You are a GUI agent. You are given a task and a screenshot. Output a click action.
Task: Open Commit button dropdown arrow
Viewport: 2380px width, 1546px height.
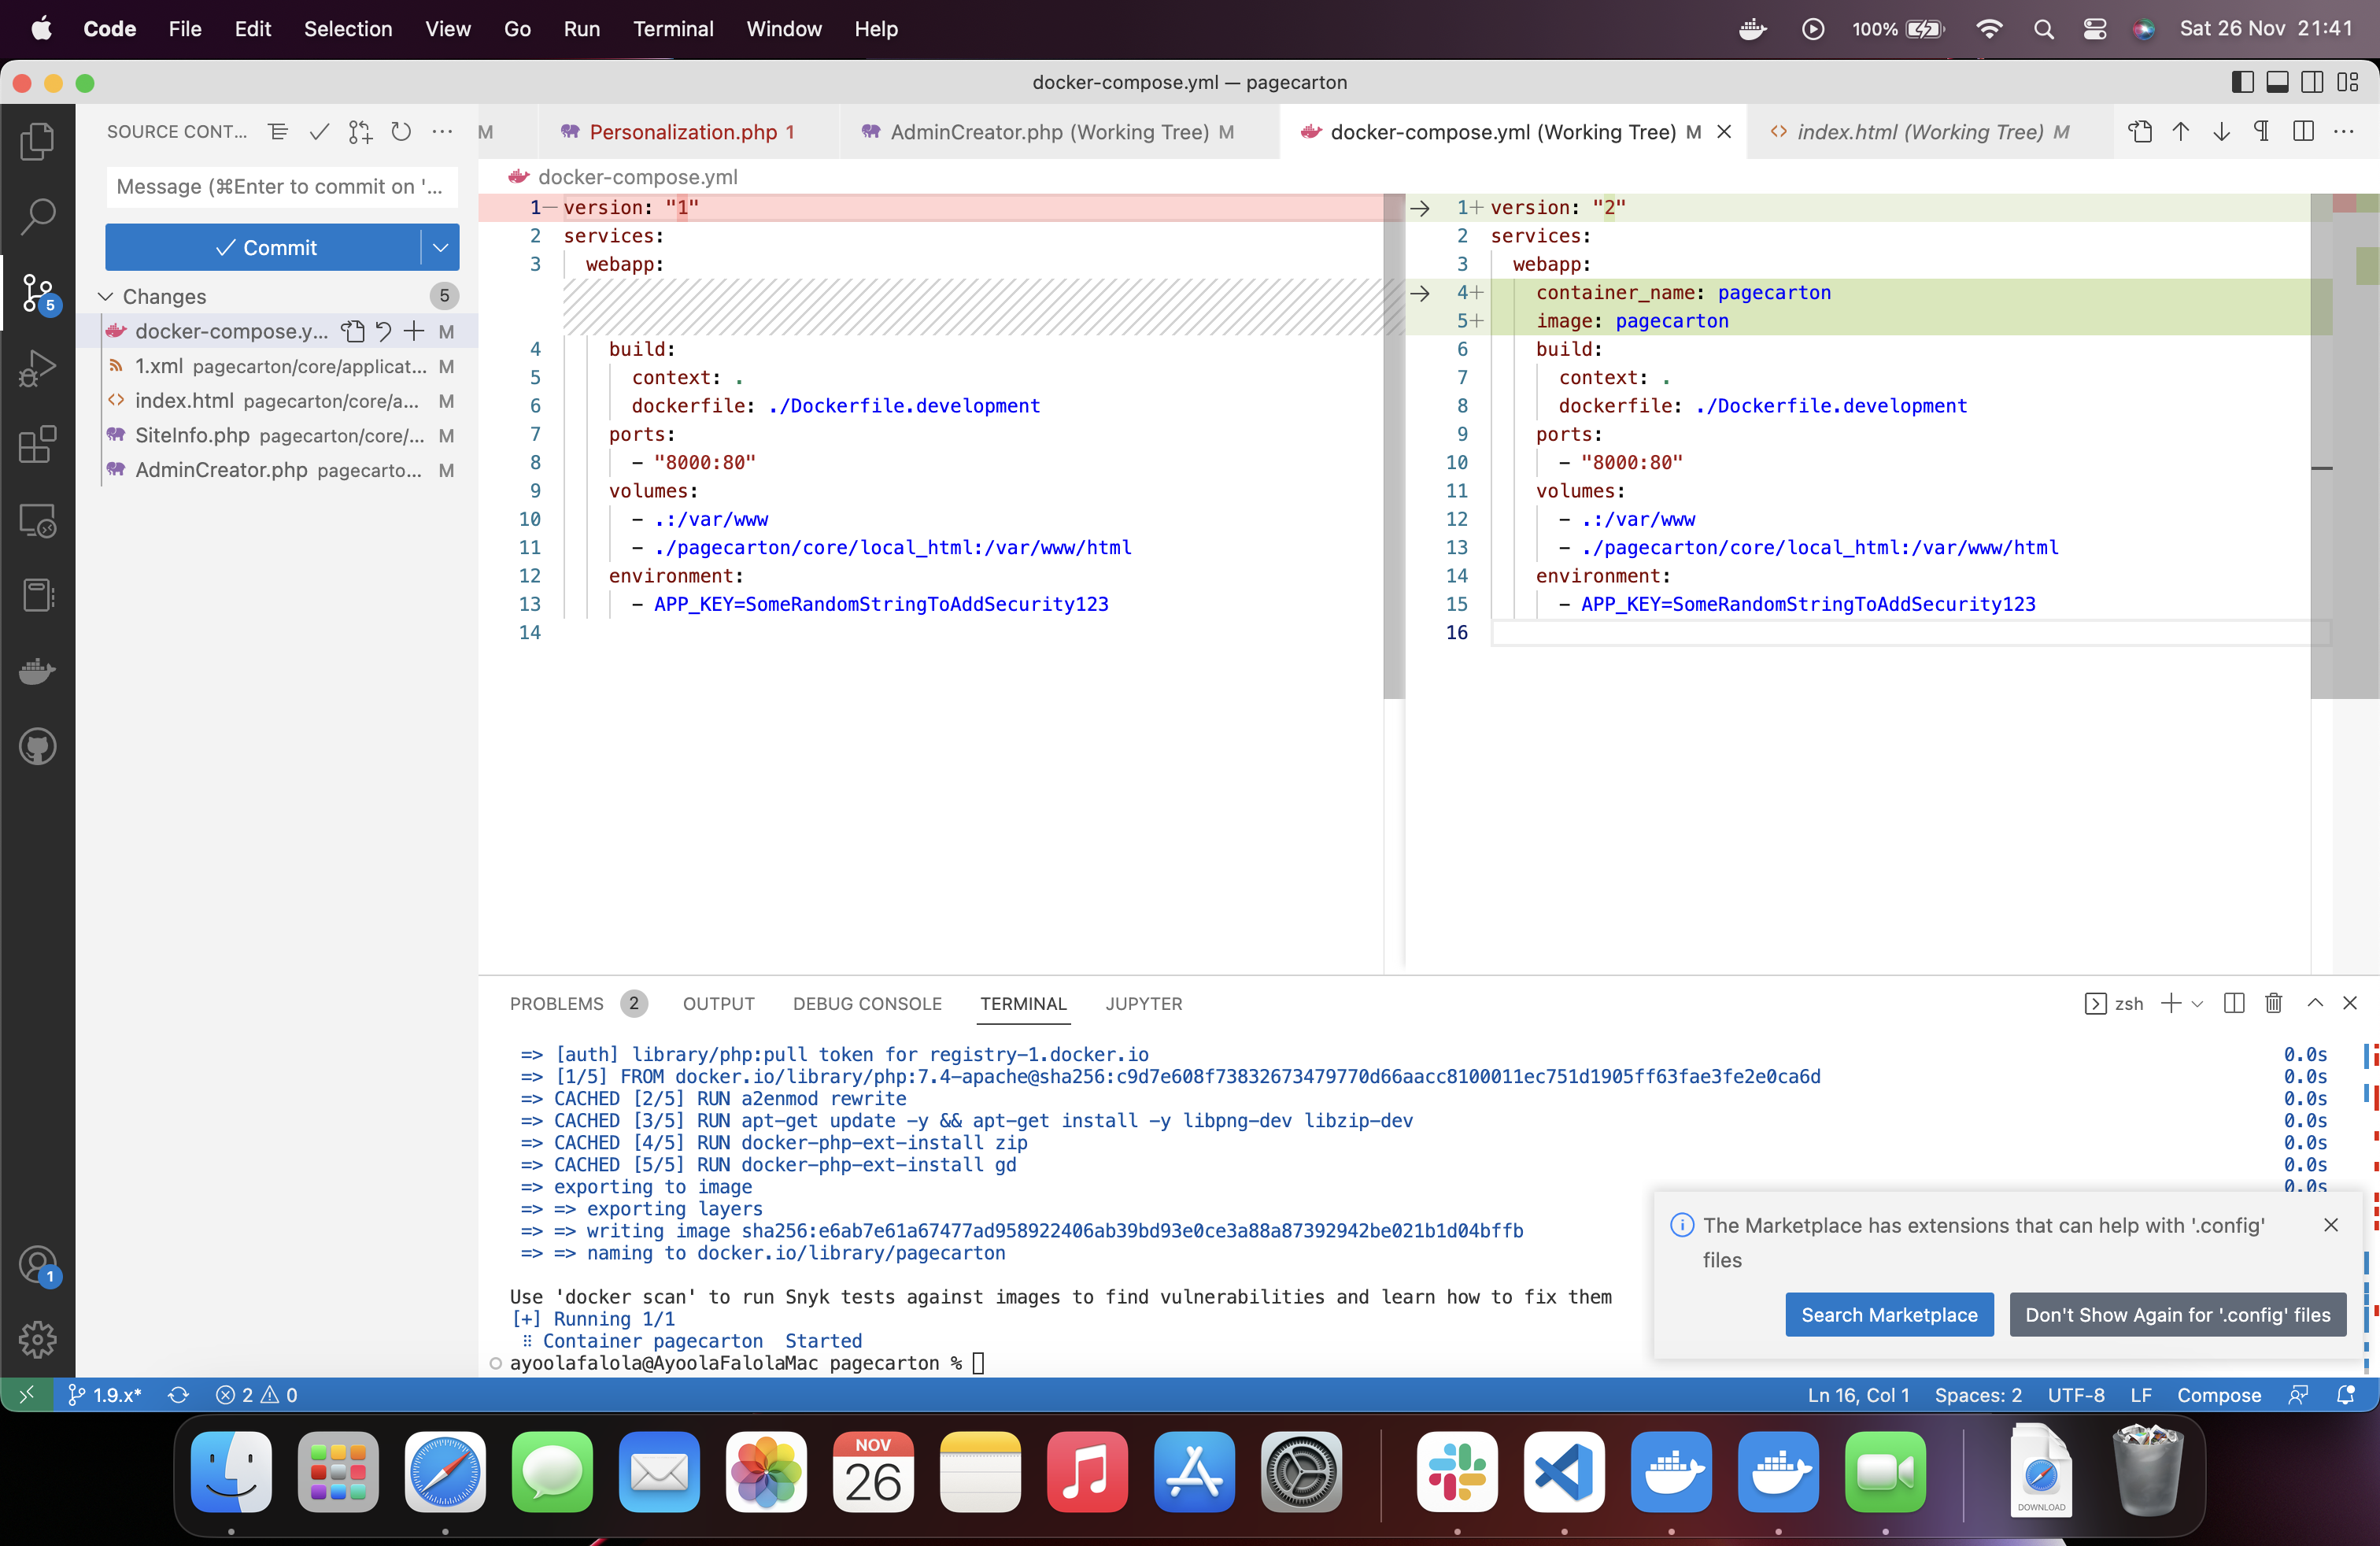pos(440,247)
